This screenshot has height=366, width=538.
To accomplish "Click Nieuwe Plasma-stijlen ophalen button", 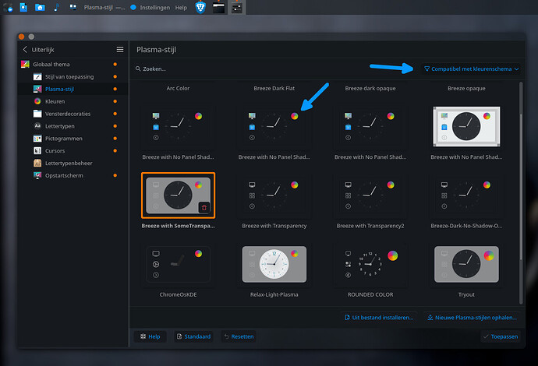I will pyautogui.click(x=473, y=318).
